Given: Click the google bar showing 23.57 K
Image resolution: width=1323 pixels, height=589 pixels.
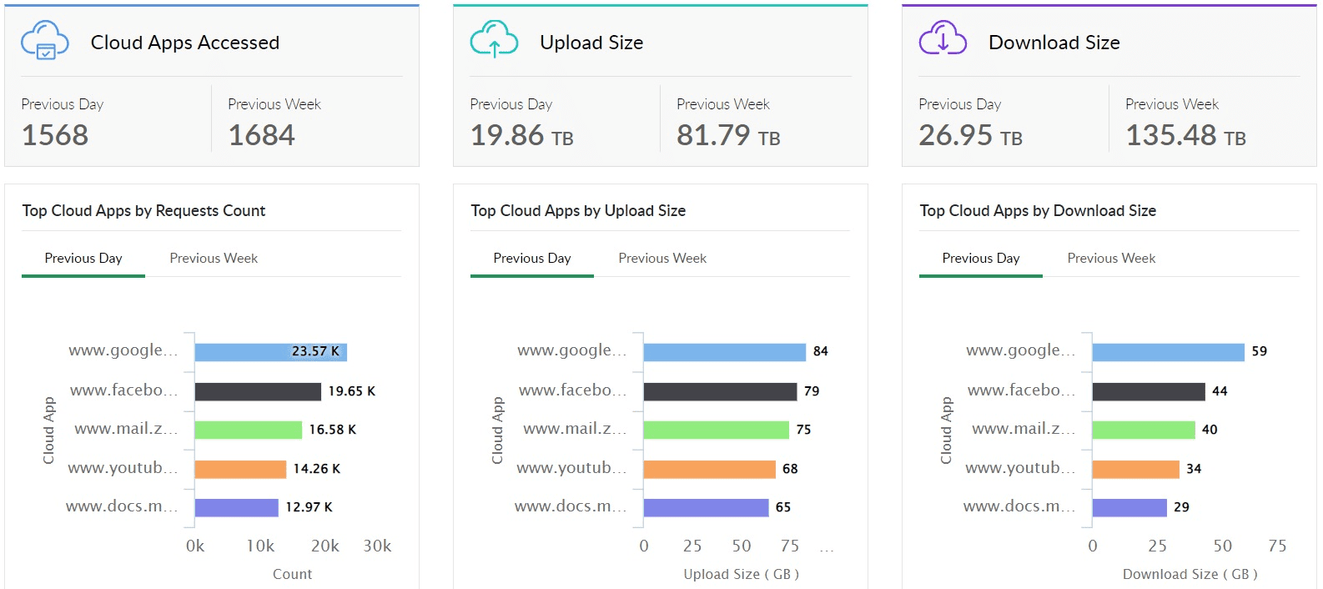Looking at the screenshot, I should pyautogui.click(x=270, y=352).
